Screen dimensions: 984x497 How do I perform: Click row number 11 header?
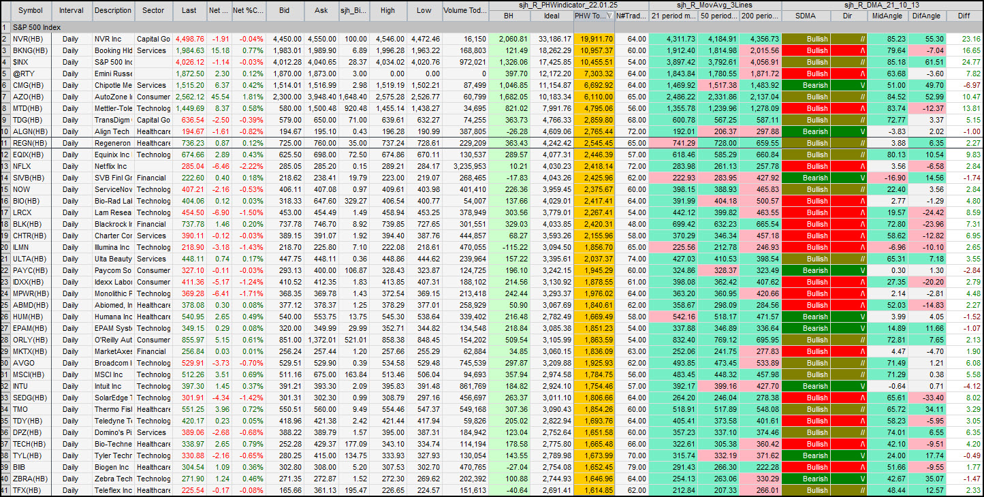point(5,143)
